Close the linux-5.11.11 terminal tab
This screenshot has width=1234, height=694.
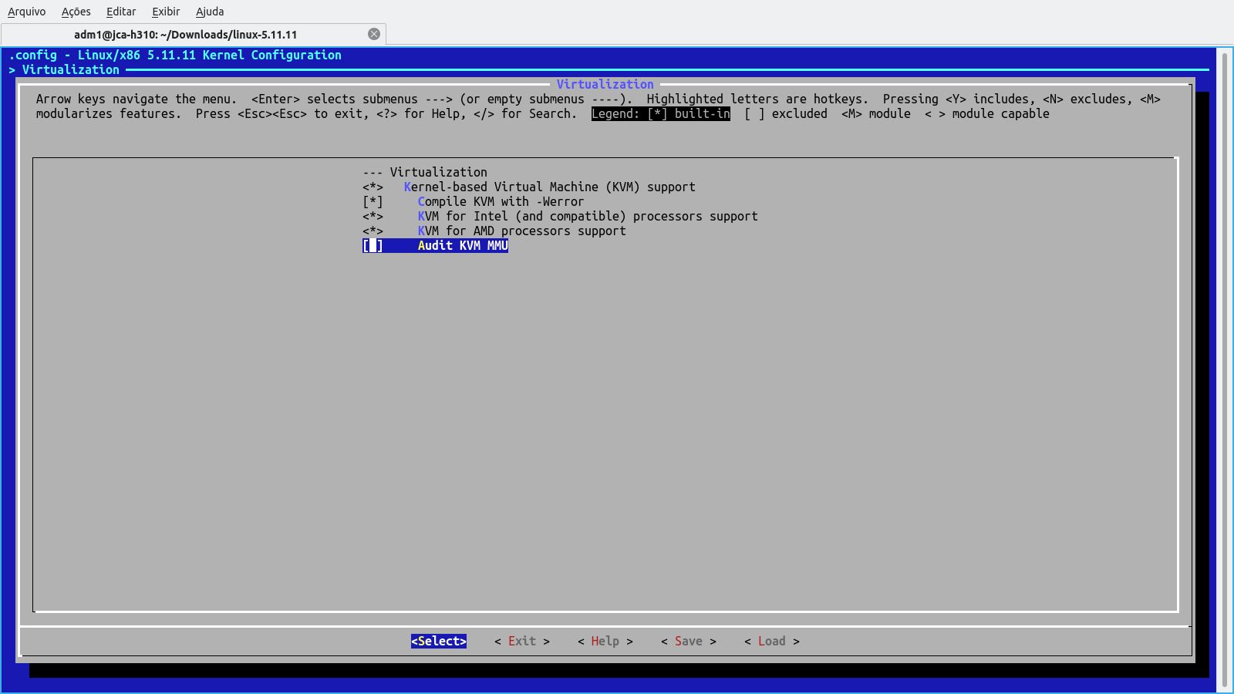click(x=374, y=34)
